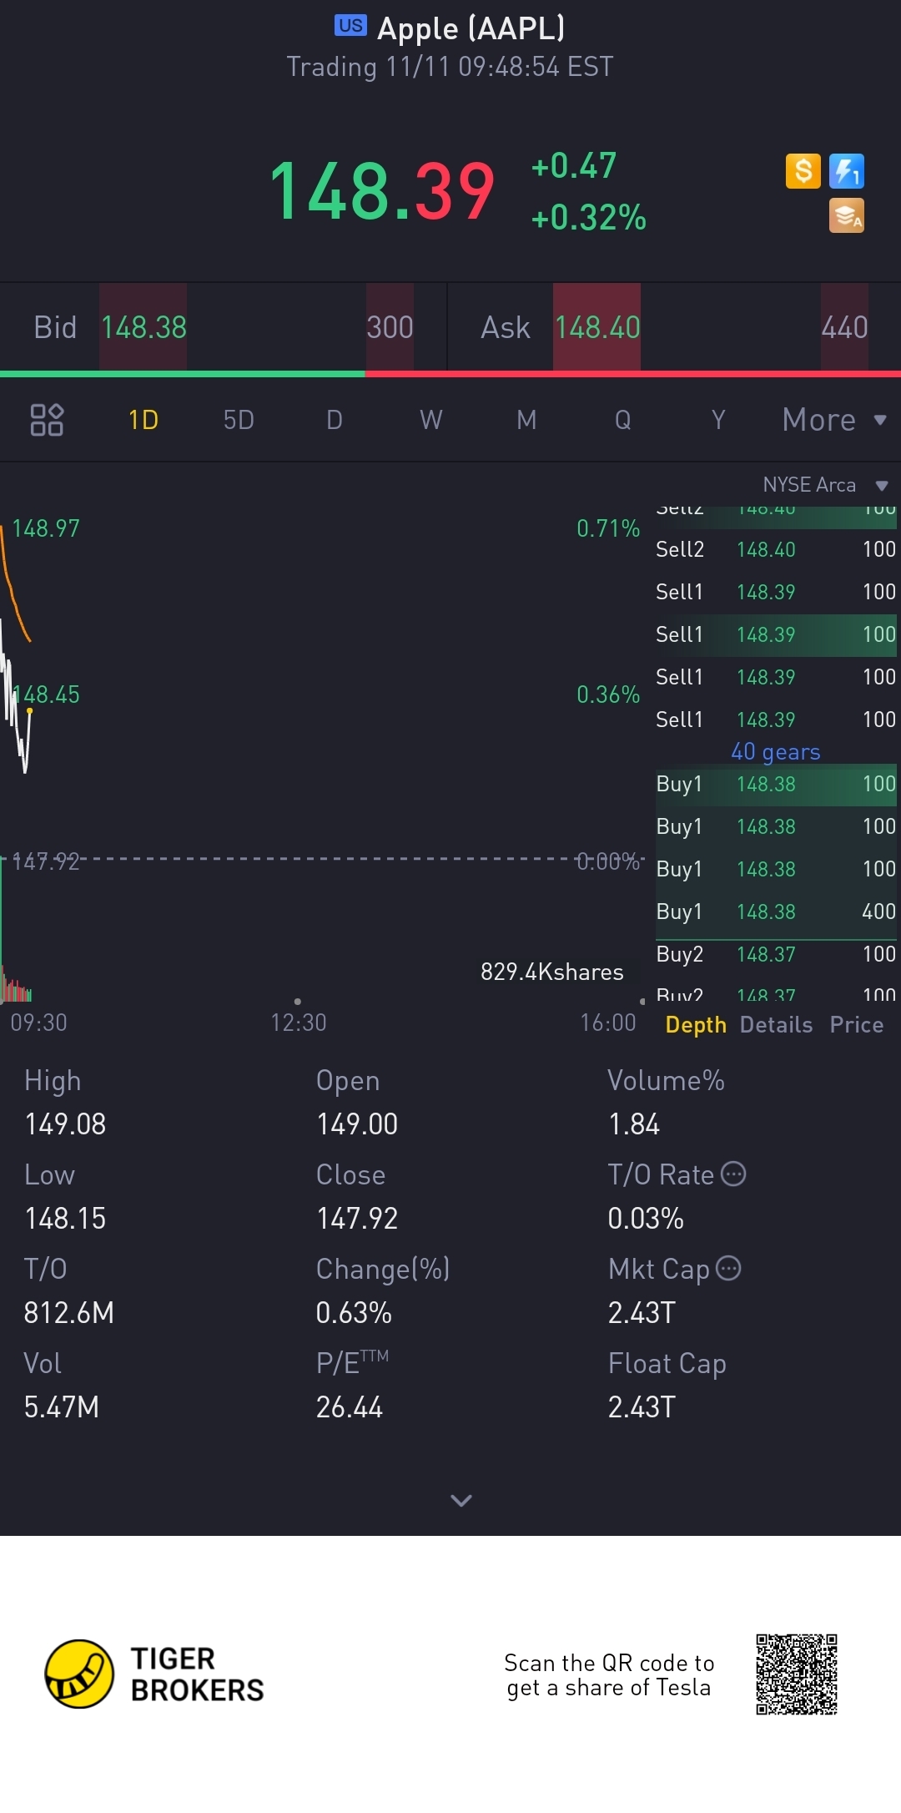Image resolution: width=901 pixels, height=1813 pixels.
Task: Tap the Tiger Brokers logo
Action: pyautogui.click(x=154, y=1674)
